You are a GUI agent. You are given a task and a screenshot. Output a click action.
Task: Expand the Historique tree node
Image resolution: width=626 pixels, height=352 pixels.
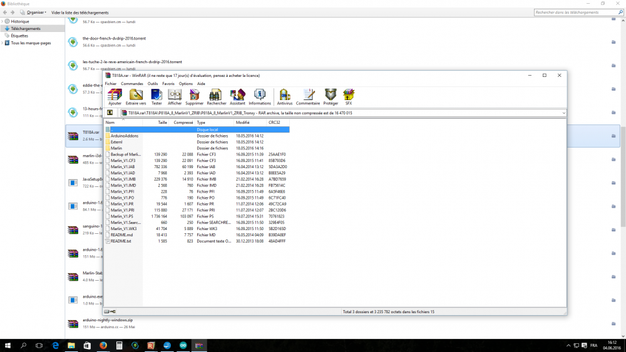(2, 21)
